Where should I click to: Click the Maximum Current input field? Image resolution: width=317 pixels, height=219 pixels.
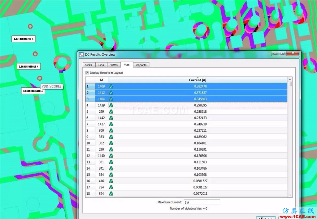pyautogui.click(x=202, y=202)
